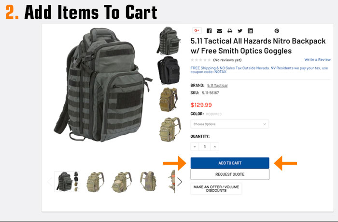Decrease quantity with down arrow

195,146
